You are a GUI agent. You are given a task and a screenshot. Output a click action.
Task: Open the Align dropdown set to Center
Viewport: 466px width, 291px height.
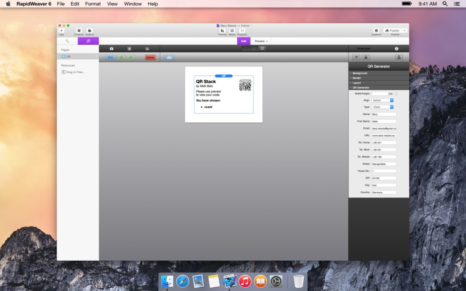(382, 100)
